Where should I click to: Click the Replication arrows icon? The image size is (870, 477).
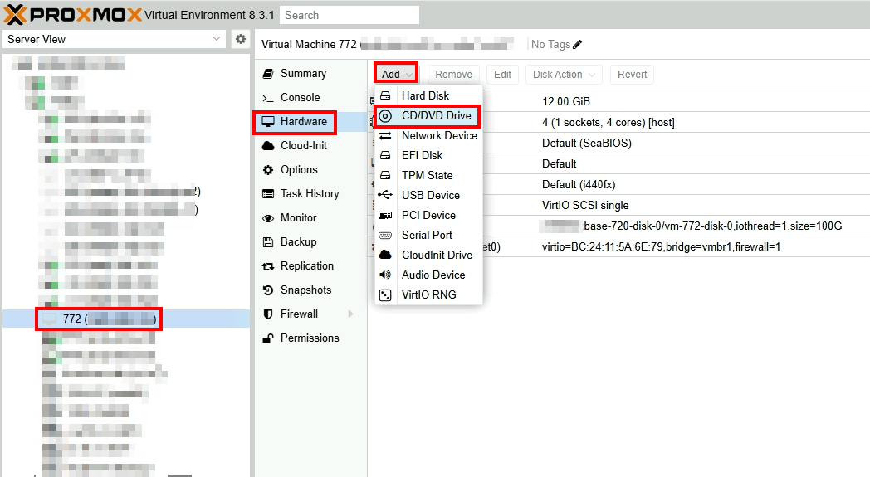click(x=268, y=266)
